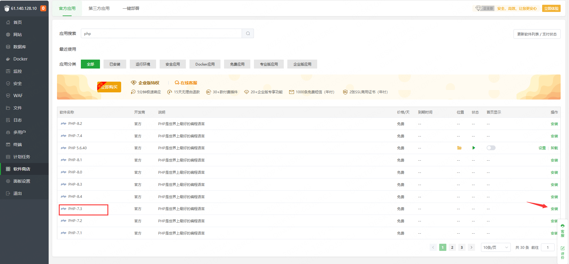Click the search magnifier icon
569x264 pixels.
[x=248, y=33]
